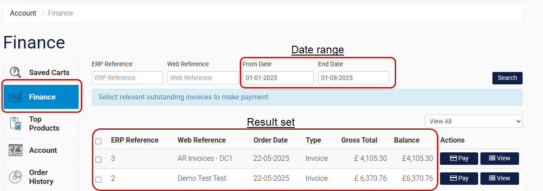Viewport: 543px width, 191px height.
Task: View invoice with ERP Reference 2
Action: 499,179
